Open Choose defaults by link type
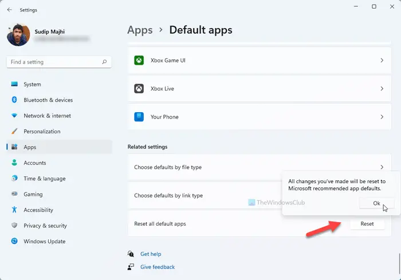401x280 pixels. coord(205,195)
